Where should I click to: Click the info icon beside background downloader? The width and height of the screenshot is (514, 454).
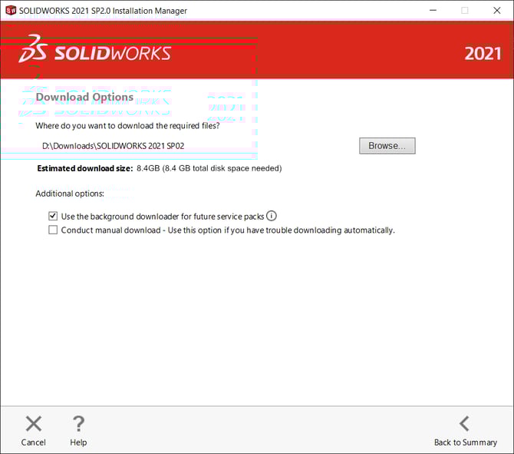coord(271,217)
